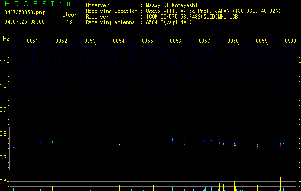Viewport: 301px width, 191px height.
Task: Click the 1.0 kHz axis label
Action: (x=4, y=86)
